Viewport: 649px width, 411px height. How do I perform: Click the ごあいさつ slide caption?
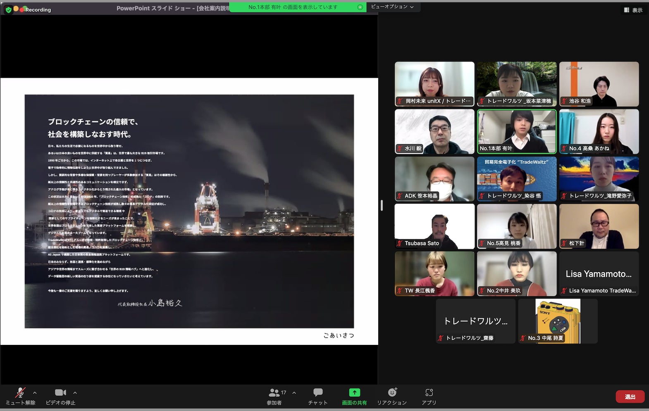339,335
